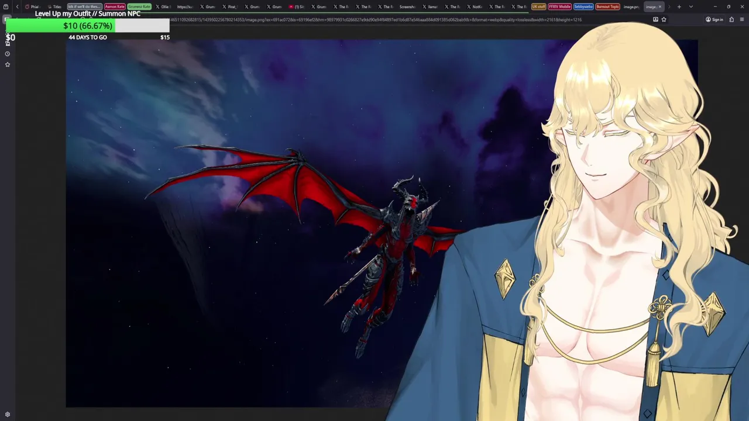The width and height of the screenshot is (749, 421).
Task: Open the 'Idk if we'll do thes...' tab group
Action: [x=84, y=6]
